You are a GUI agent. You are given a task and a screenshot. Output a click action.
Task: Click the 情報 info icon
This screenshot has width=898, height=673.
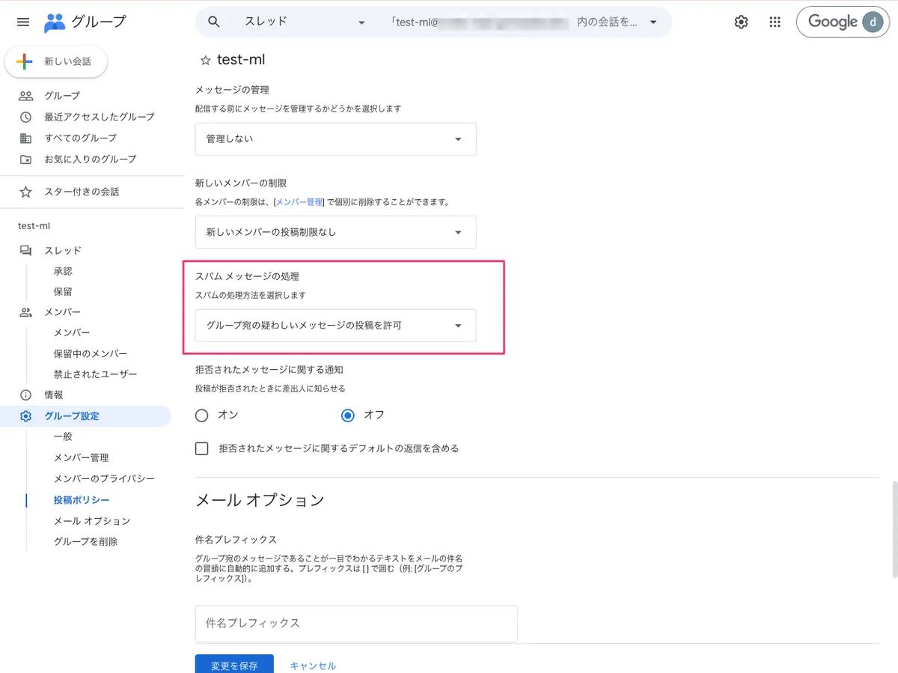click(x=26, y=395)
